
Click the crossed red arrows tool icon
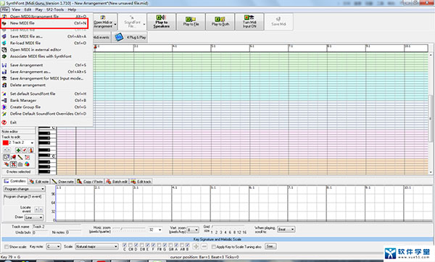(x=13, y=164)
